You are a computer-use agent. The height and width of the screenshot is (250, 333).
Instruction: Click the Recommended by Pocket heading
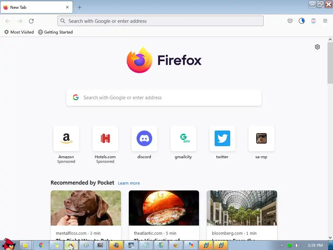82,183
